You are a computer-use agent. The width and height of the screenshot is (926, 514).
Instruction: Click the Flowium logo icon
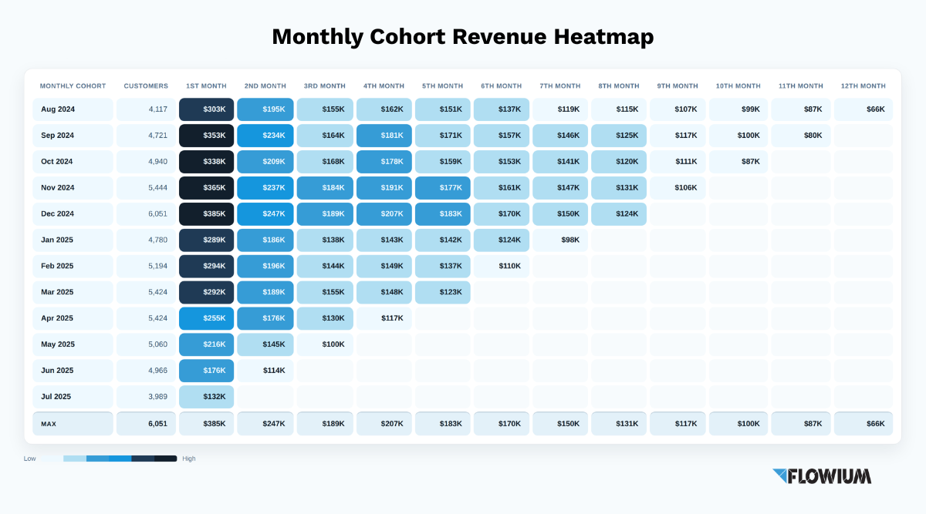780,476
